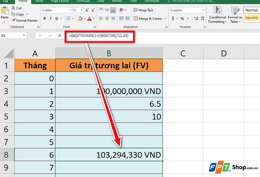Image resolution: width=260 pixels, height=177 pixels.
Task: Align text to bottom
Action: [x=113, y=10]
